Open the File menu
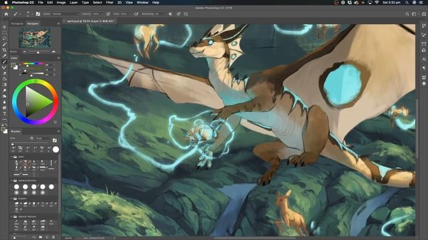The width and height of the screenshot is (428, 240). tap(40, 3)
